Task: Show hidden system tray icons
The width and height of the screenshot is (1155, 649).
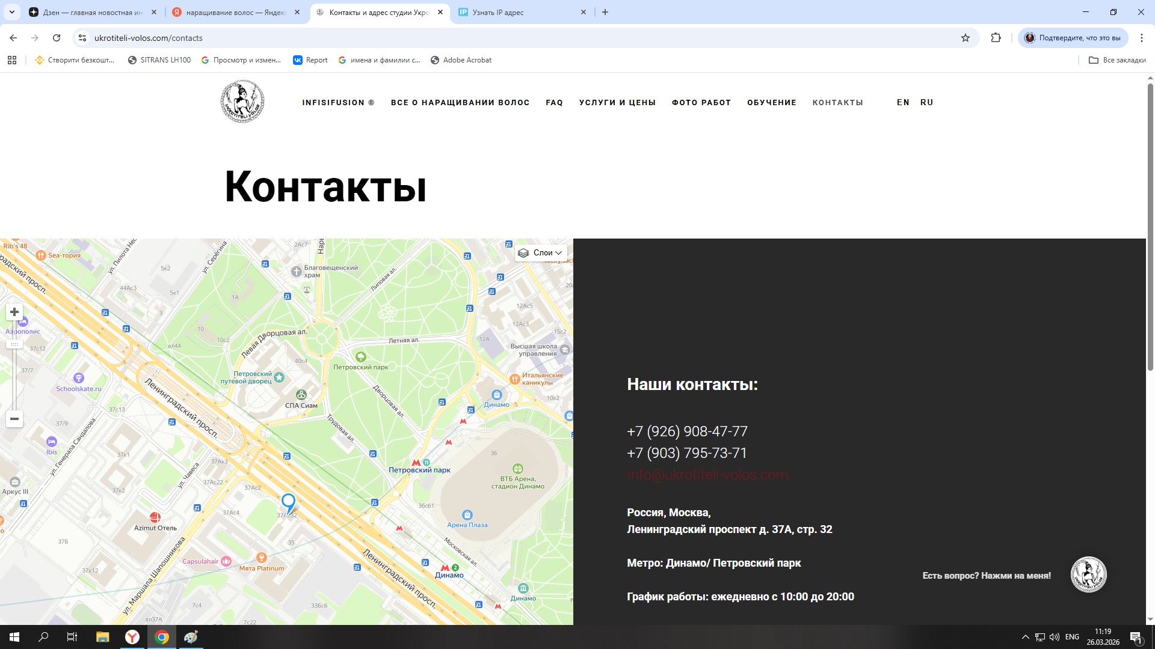Action: 1025,637
